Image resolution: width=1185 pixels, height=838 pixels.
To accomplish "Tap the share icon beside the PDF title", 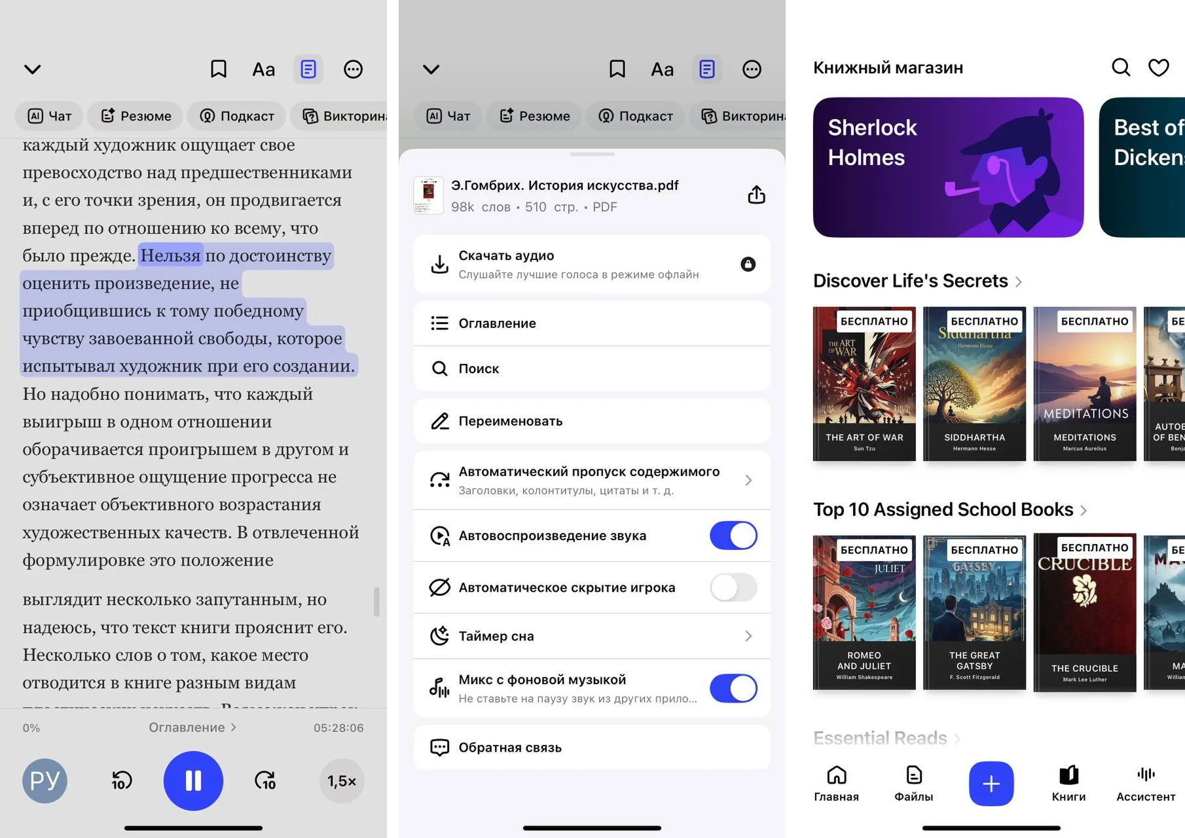I will (756, 195).
